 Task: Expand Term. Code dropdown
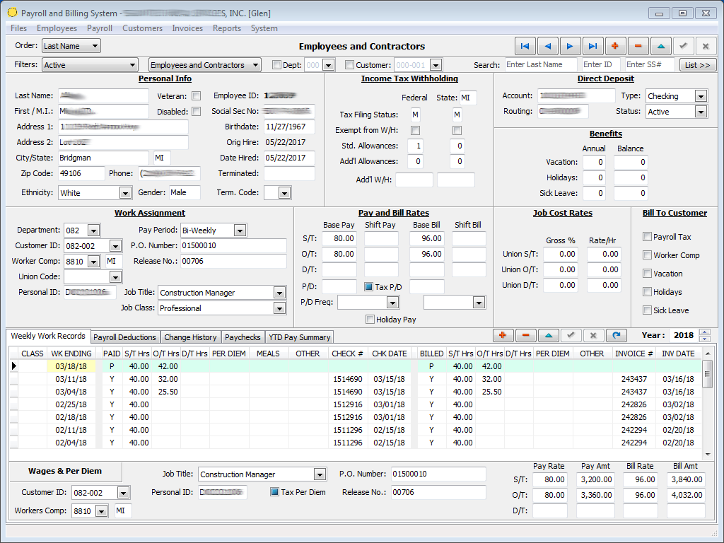[x=284, y=193]
